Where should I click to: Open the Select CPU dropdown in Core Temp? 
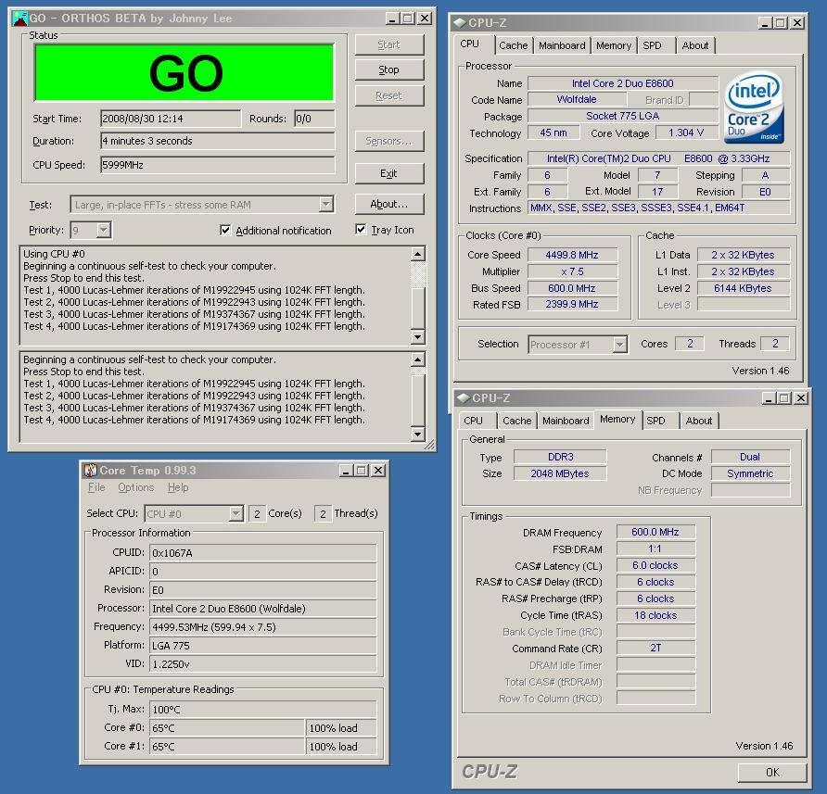tap(235, 513)
